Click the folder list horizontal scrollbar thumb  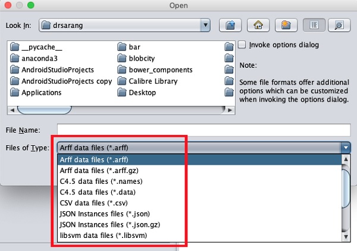tap(45, 110)
